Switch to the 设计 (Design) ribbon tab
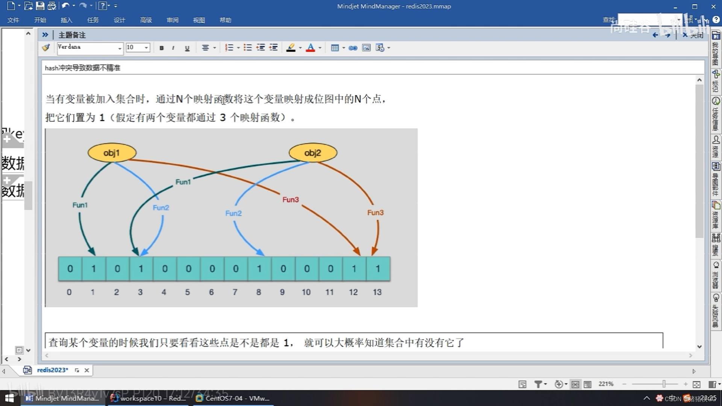 120,20
